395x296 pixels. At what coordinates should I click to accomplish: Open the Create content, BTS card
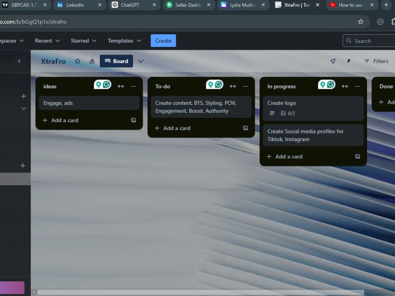201,107
